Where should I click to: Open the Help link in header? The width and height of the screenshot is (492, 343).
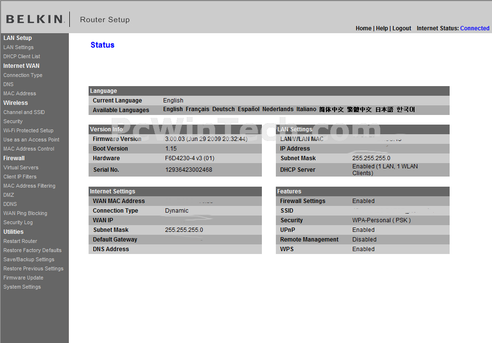click(382, 28)
